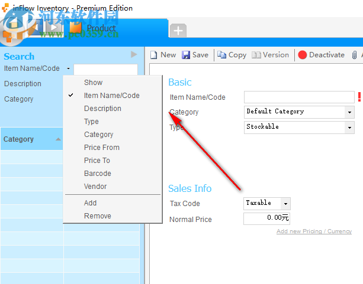Click the Description search label

click(23, 84)
